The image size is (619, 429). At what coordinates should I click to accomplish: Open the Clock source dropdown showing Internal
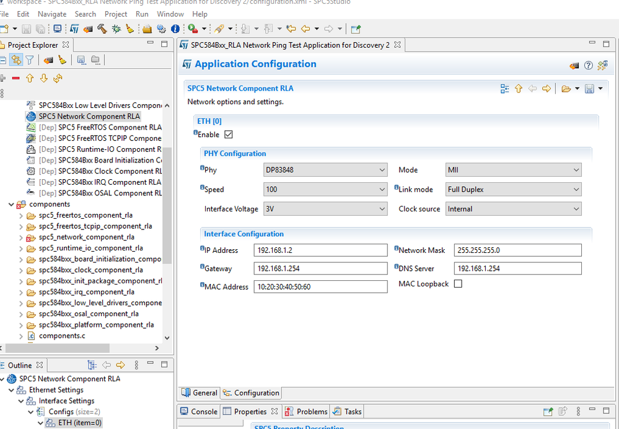tap(513, 209)
